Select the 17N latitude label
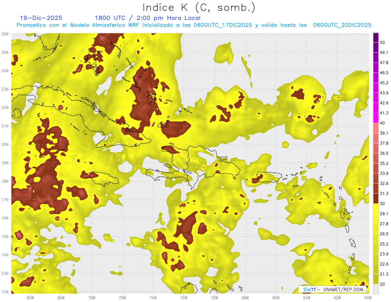391x302 pixels. tap(5, 199)
